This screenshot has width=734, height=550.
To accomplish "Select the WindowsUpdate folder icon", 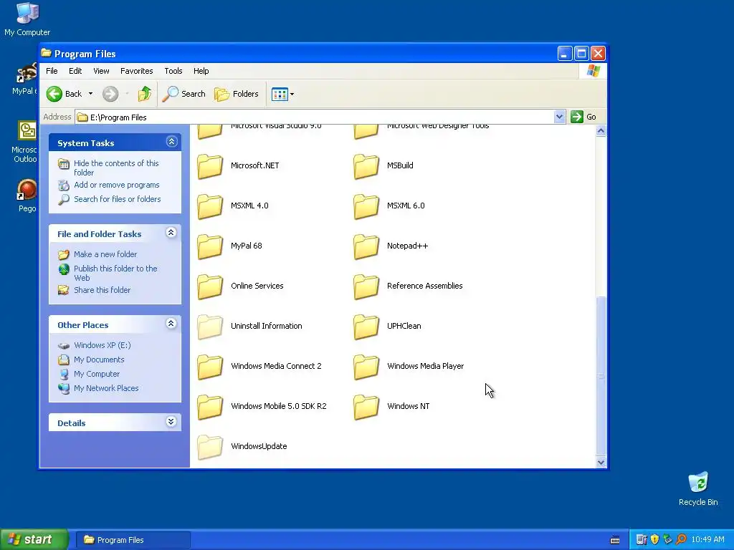I will (x=210, y=447).
